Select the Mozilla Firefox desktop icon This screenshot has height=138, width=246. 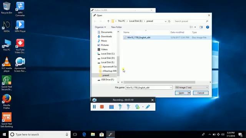point(7,102)
